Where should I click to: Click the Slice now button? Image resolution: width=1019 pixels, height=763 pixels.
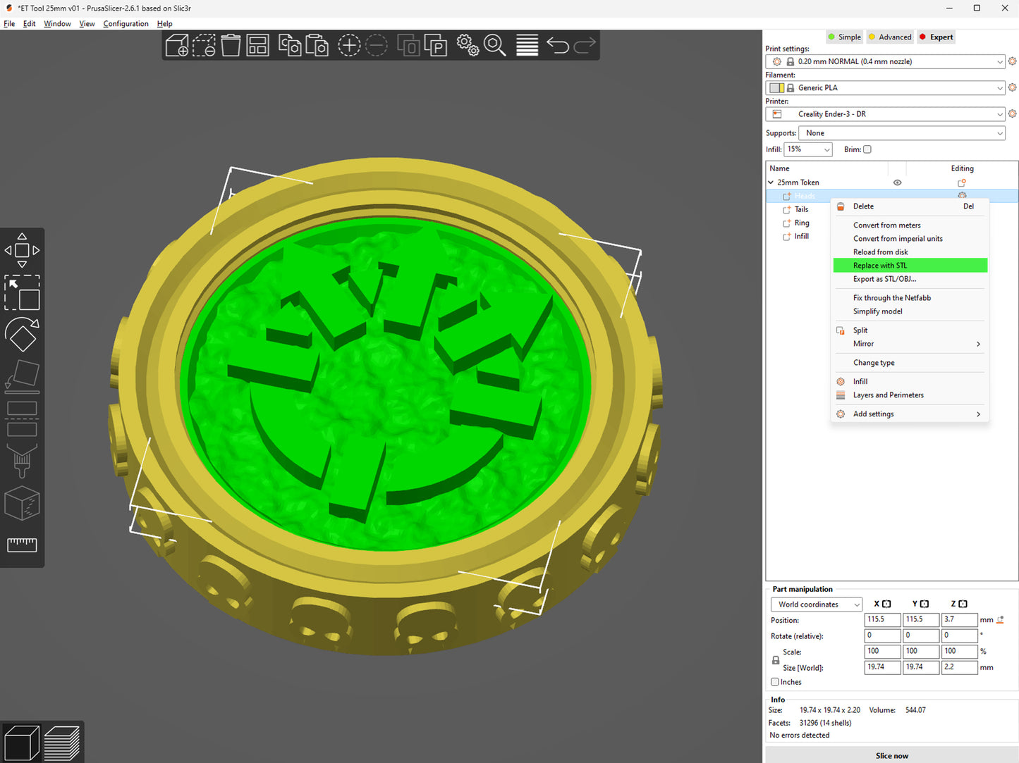coord(892,755)
